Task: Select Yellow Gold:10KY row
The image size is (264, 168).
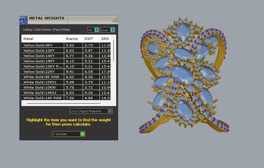Action: click(66, 50)
